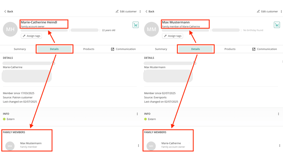Click 'Source: Patron customer' text
The width and height of the screenshot is (283, 159).
click(18, 97)
